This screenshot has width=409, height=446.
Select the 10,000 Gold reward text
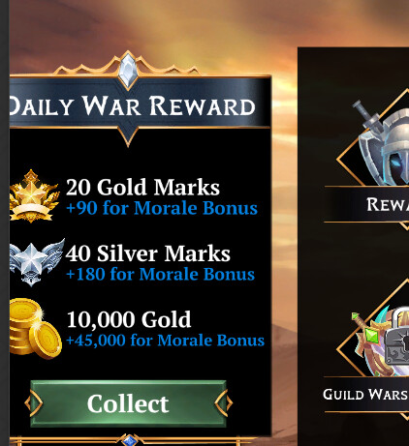click(129, 319)
